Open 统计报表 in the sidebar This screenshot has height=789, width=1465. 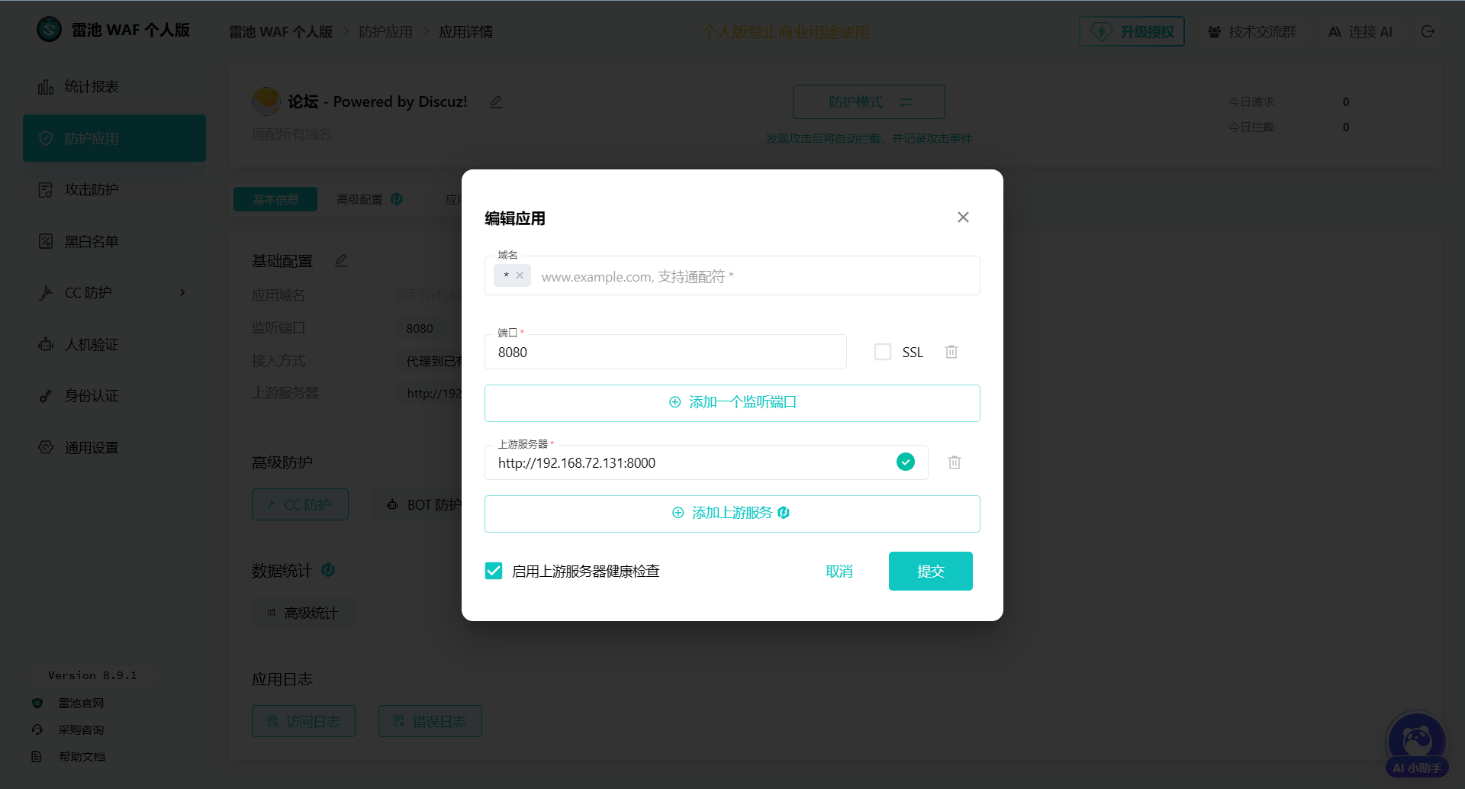pyautogui.click(x=114, y=87)
